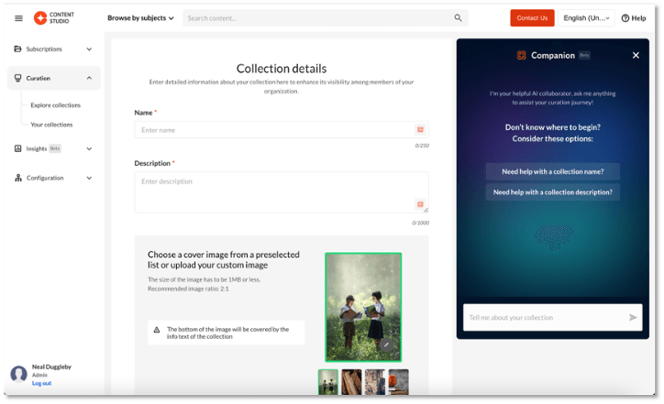Click the Log out link
664x404 pixels.
point(41,383)
